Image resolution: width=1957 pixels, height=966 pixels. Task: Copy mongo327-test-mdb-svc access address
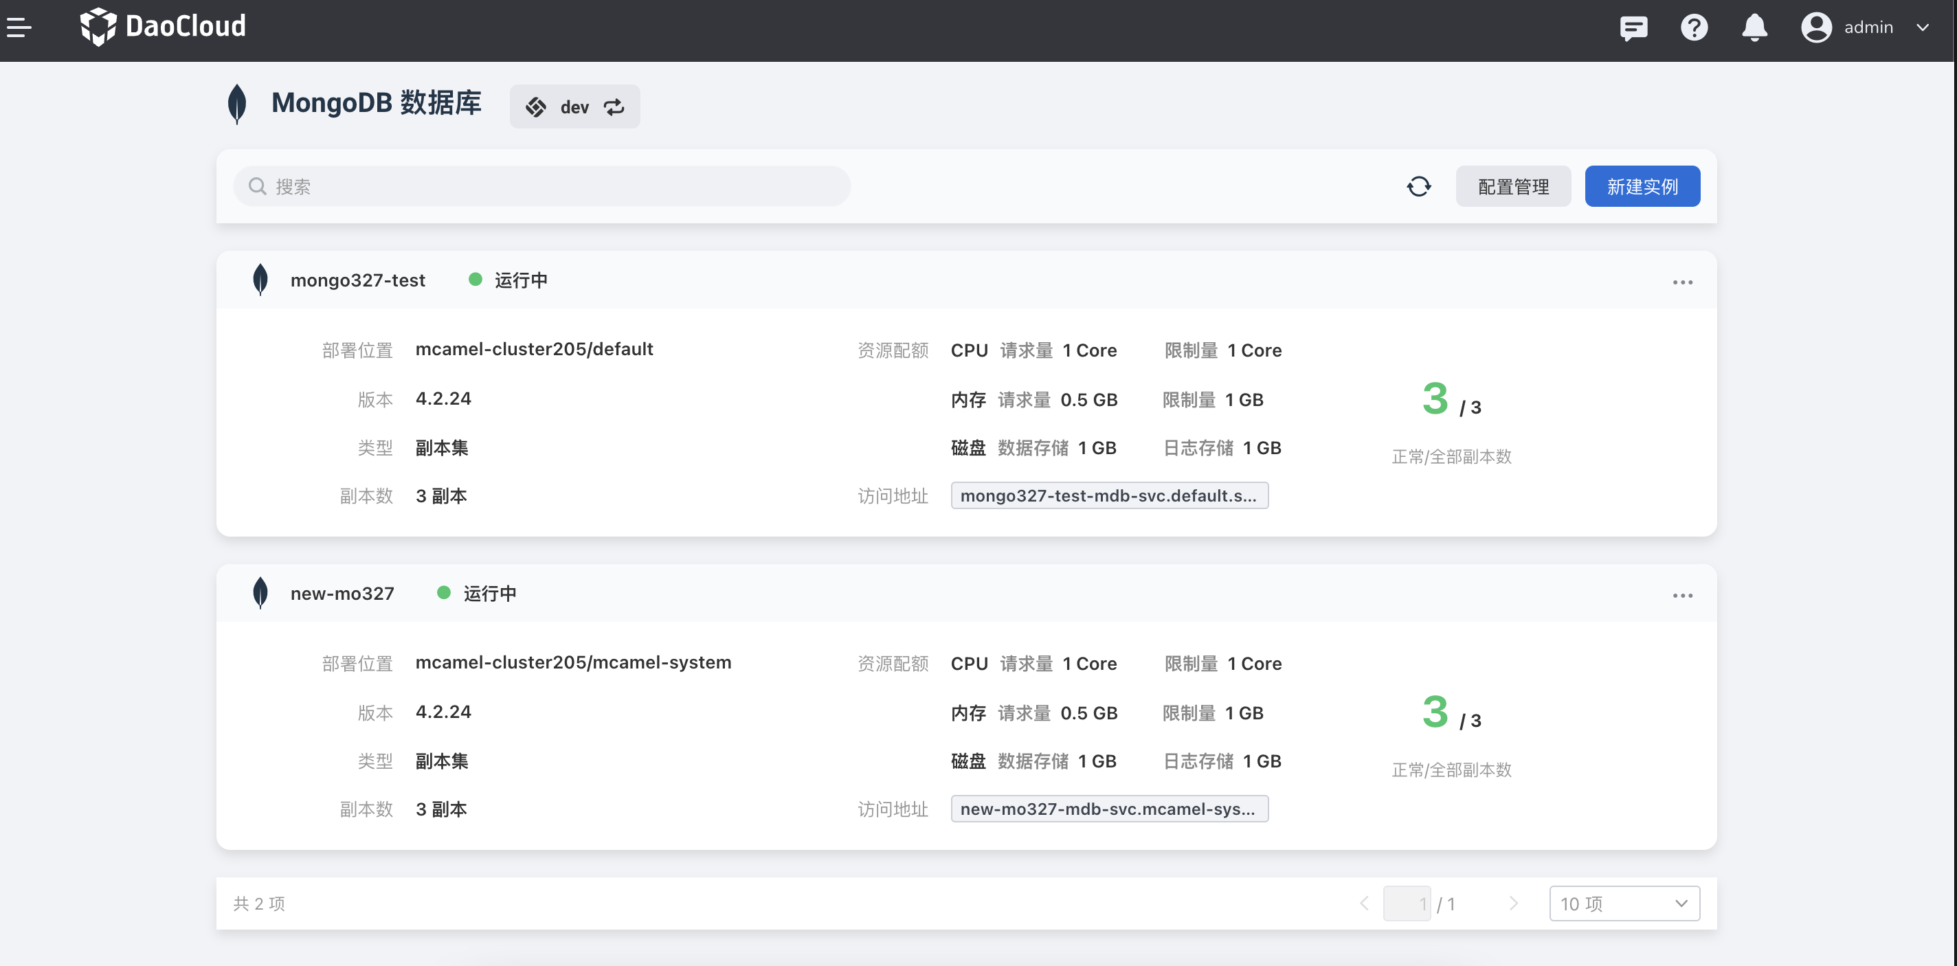(x=1108, y=496)
